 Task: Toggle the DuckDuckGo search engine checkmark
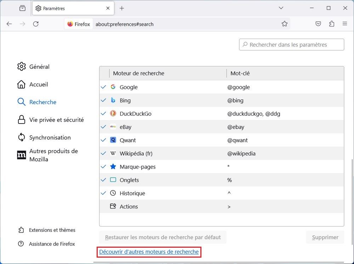tap(103, 114)
